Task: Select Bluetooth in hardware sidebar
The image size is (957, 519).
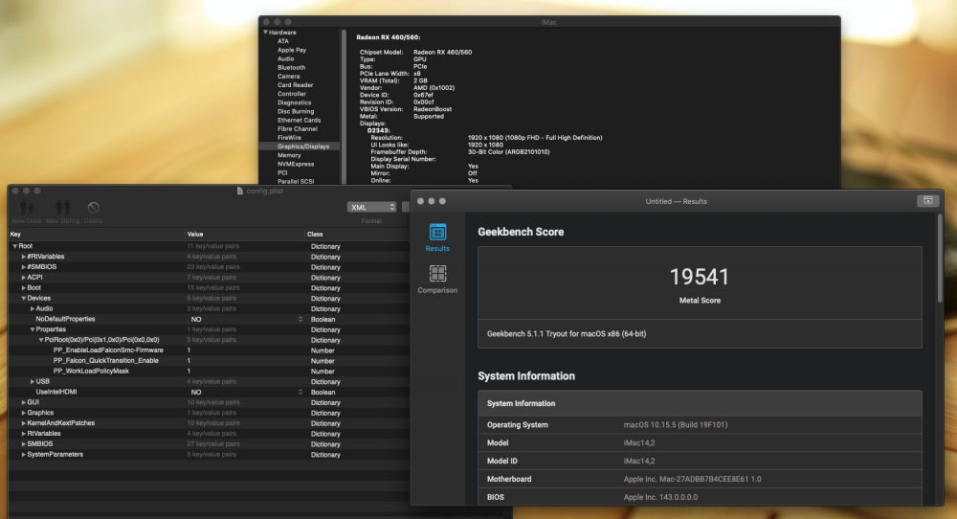Action: coord(291,68)
